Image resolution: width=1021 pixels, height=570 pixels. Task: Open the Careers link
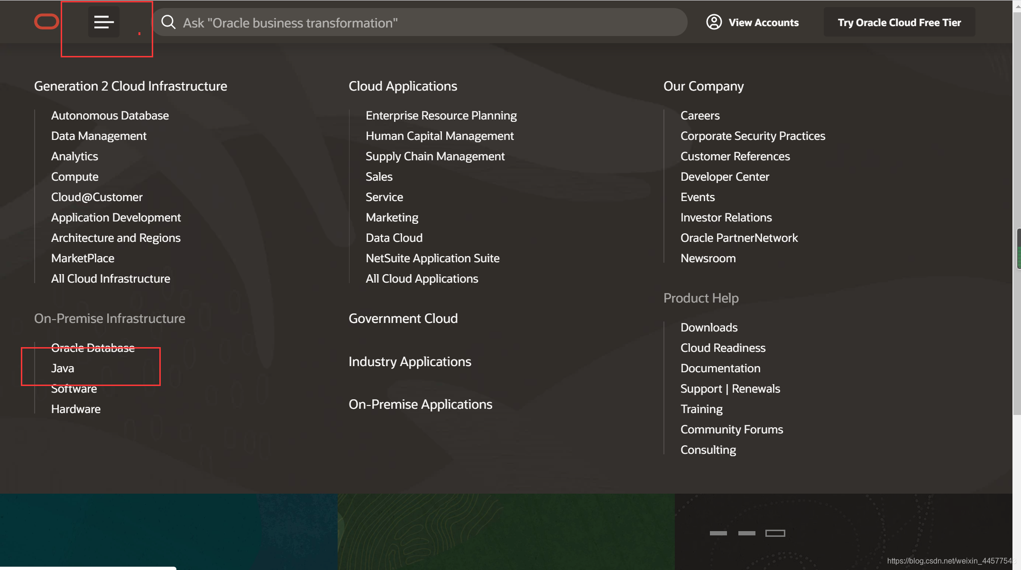[x=699, y=115]
